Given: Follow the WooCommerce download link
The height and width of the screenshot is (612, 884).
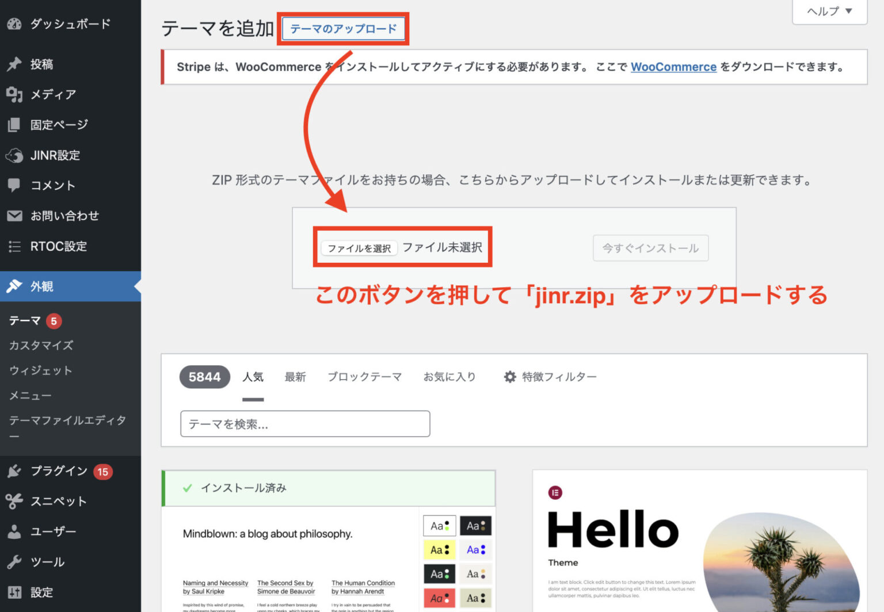Looking at the screenshot, I should pyautogui.click(x=673, y=67).
